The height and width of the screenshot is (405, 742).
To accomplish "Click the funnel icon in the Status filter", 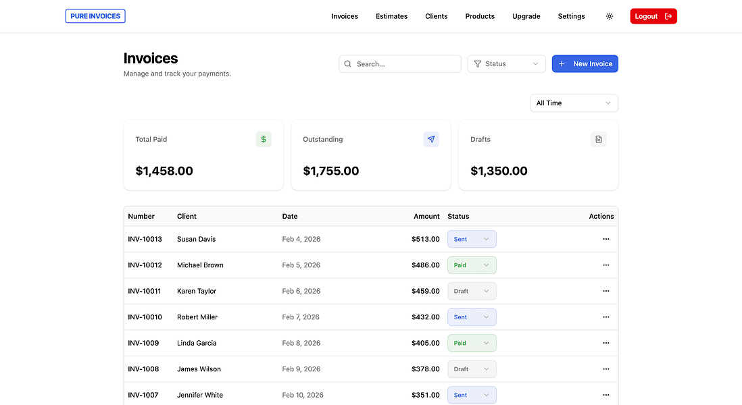I will coord(478,63).
